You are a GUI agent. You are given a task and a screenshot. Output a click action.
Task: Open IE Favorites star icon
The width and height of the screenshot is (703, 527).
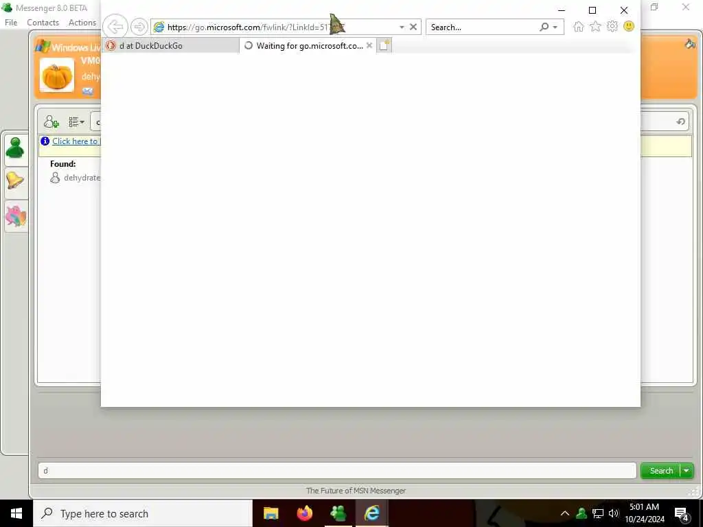coord(595,27)
